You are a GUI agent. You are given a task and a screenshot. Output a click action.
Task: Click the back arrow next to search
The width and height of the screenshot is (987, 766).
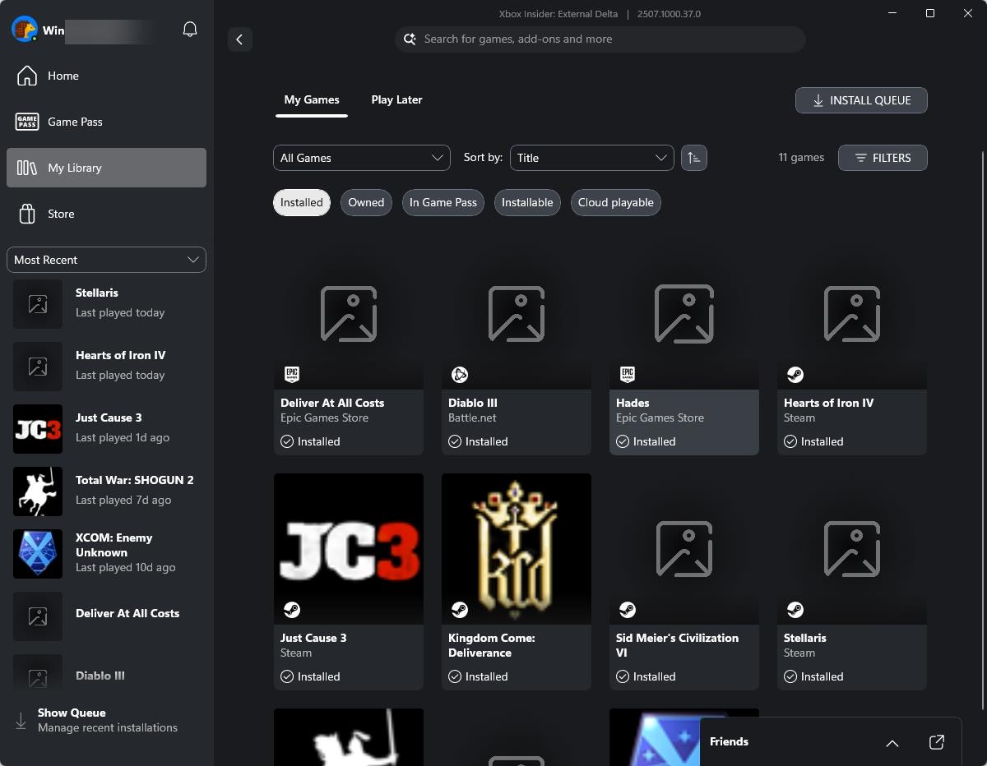pos(239,39)
